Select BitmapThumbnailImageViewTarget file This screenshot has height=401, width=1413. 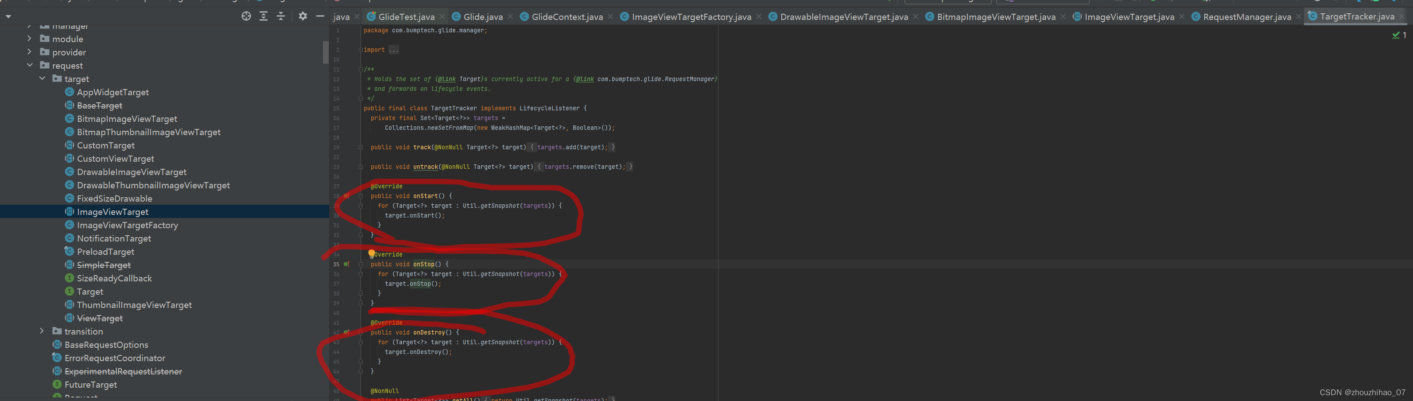click(x=148, y=132)
